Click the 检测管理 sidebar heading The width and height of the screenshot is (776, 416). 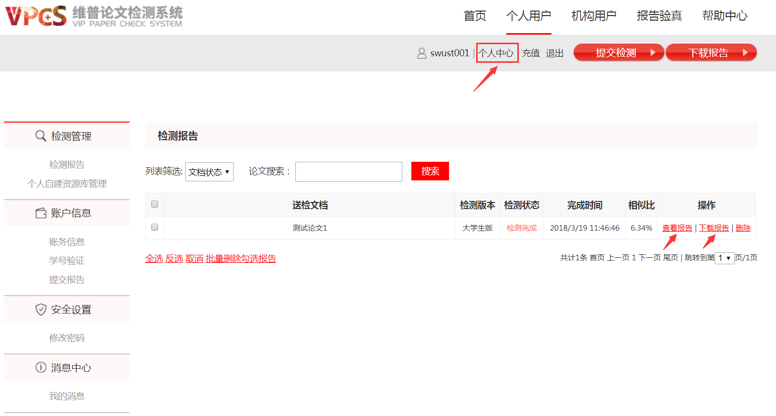(67, 136)
